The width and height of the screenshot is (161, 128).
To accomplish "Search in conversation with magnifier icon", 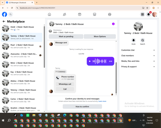I will point(143,40).
